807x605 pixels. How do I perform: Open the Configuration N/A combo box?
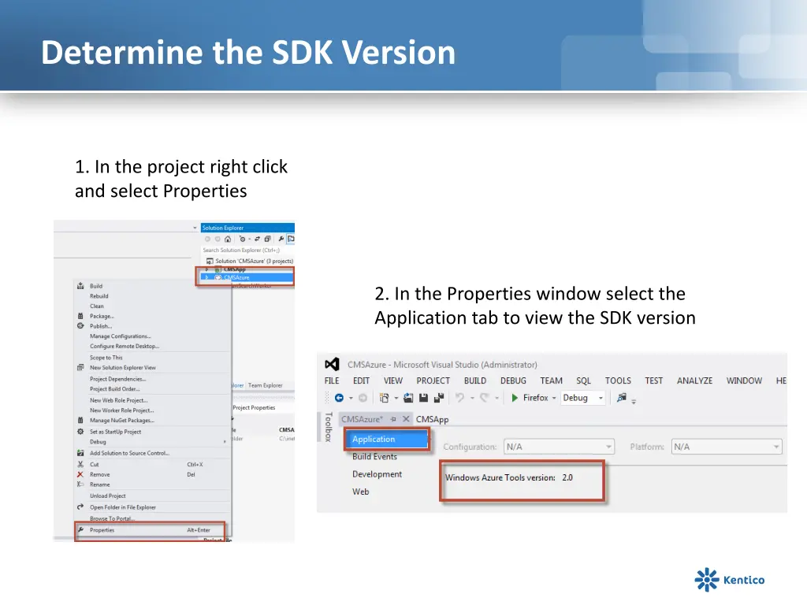tap(559, 447)
